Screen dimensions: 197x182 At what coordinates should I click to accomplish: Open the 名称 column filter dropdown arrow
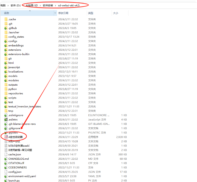pyautogui.click(x=55, y=13)
